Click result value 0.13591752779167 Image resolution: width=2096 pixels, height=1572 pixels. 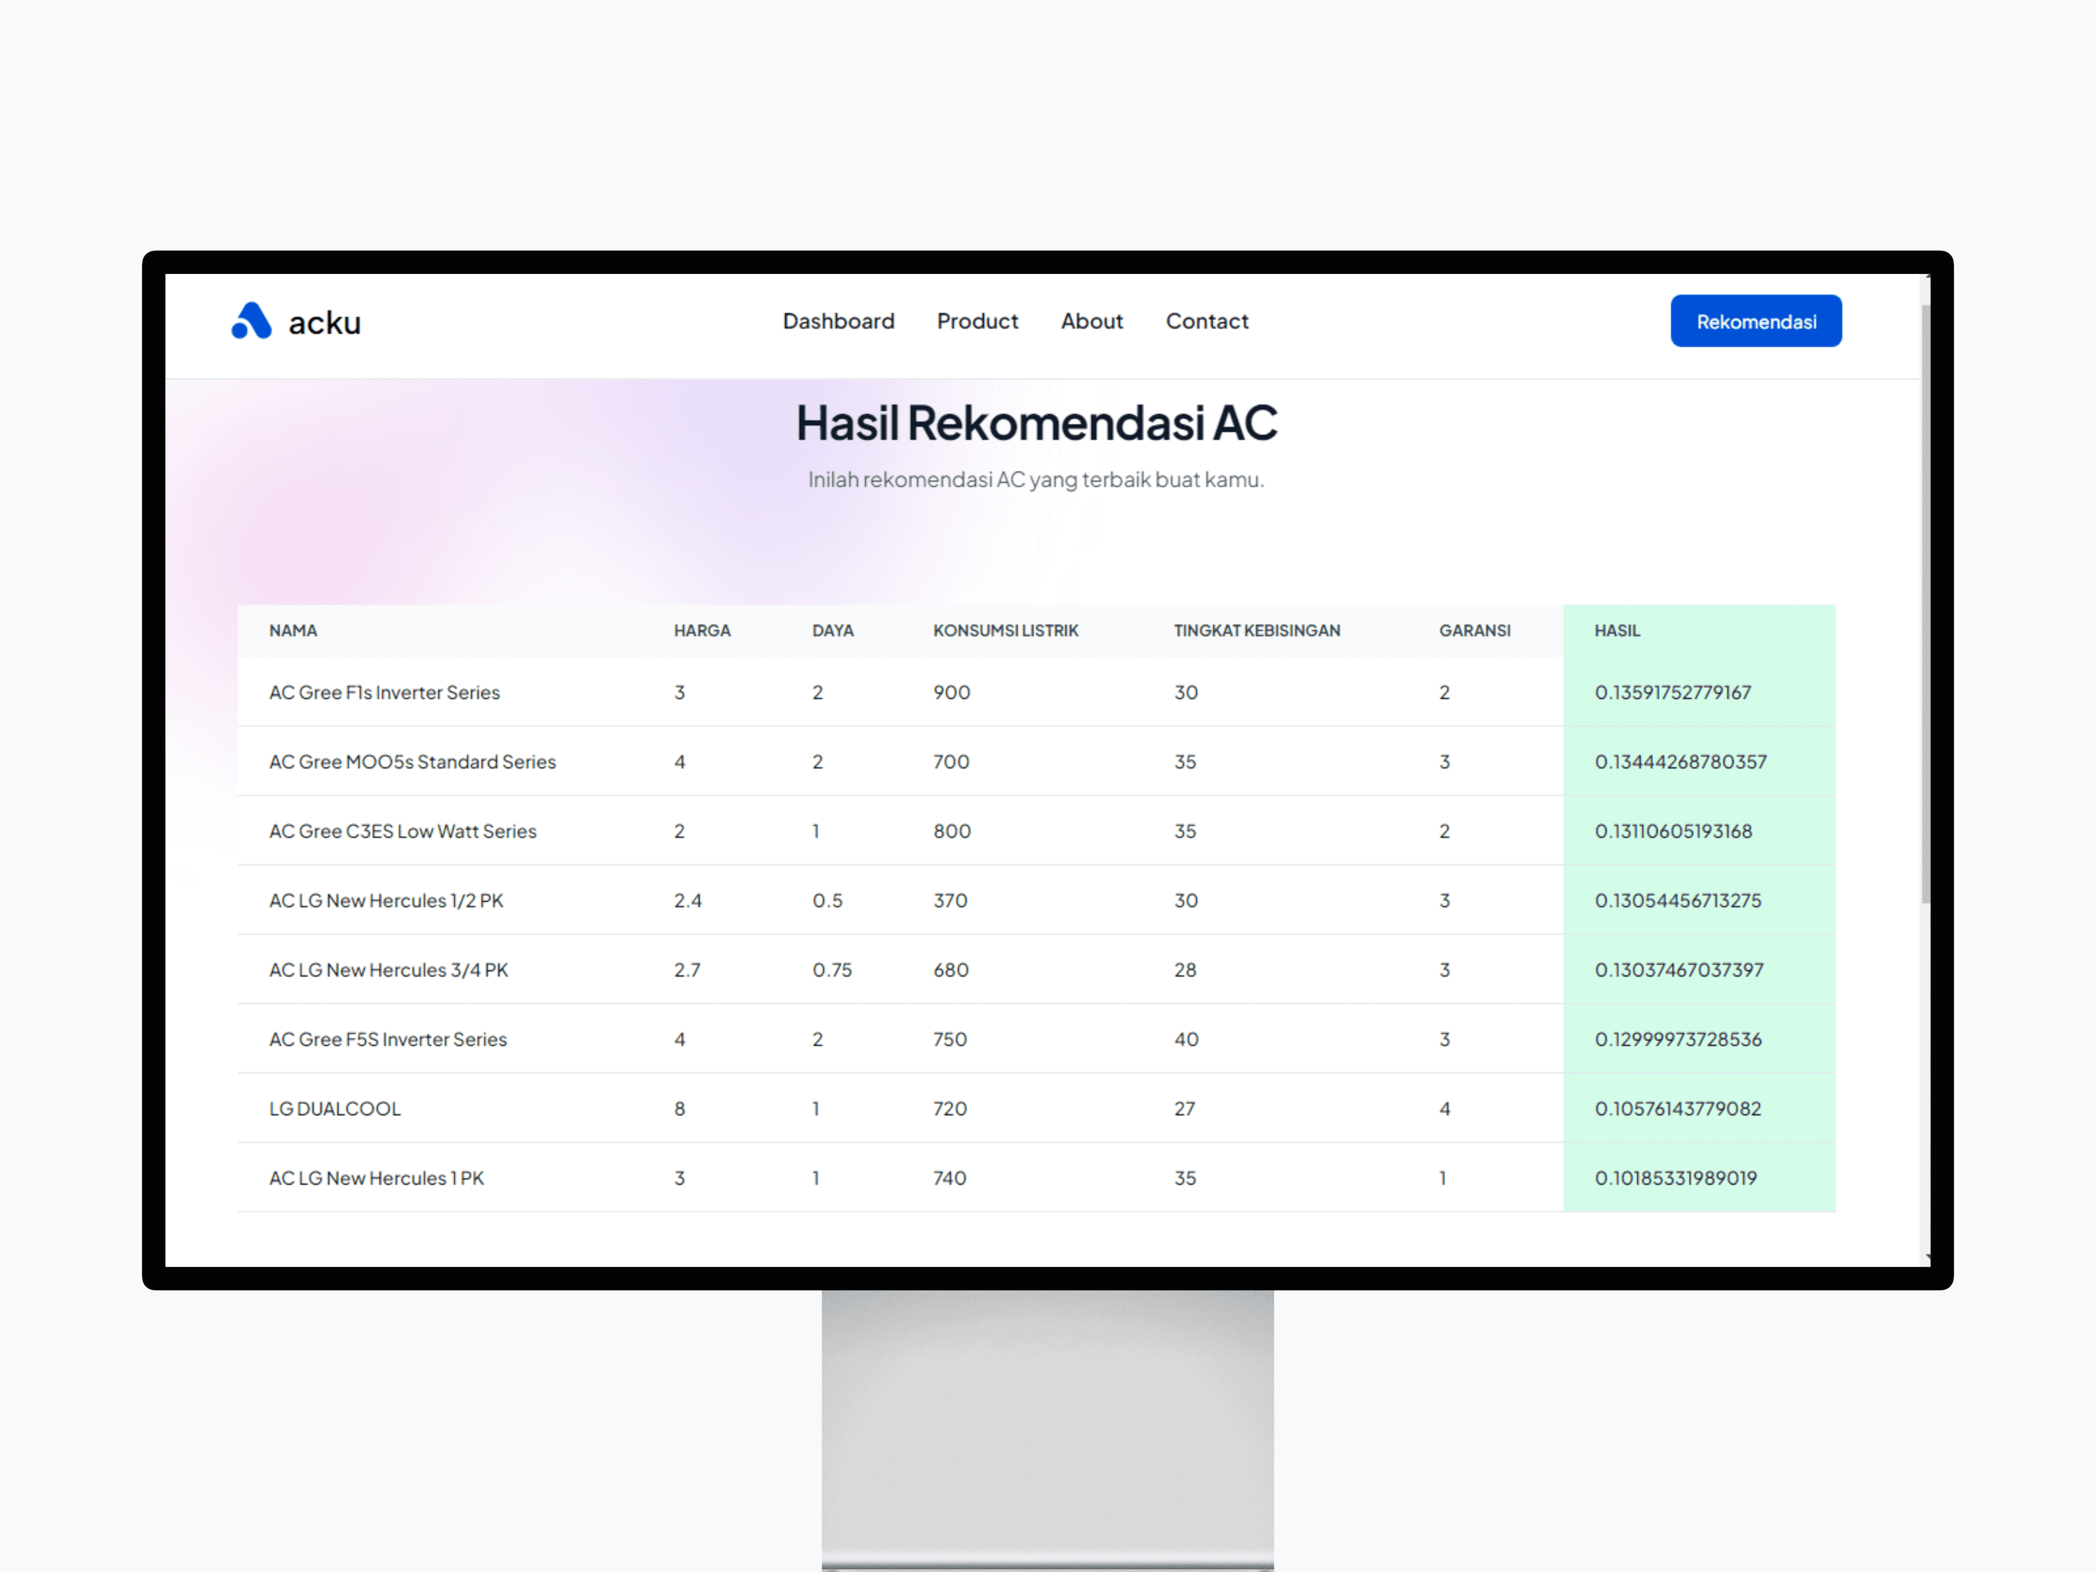(1672, 693)
